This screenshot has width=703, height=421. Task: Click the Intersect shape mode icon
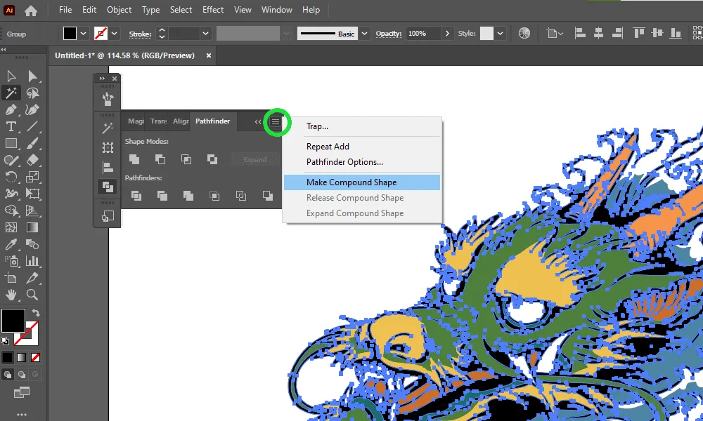click(186, 159)
